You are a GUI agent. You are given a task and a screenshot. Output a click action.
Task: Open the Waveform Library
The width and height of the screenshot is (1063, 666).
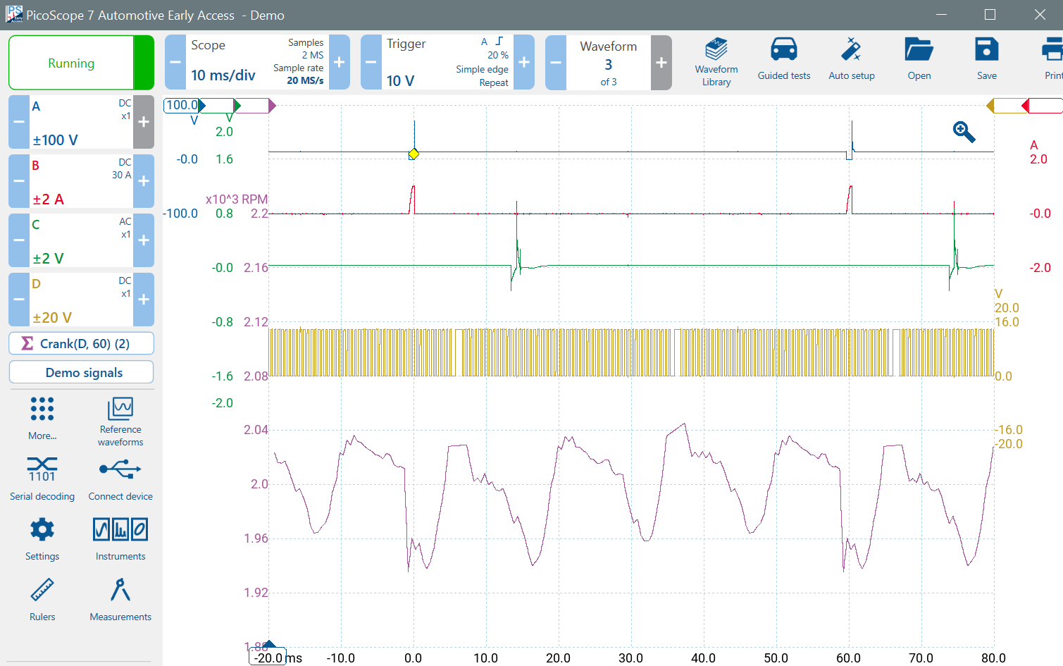716,62
